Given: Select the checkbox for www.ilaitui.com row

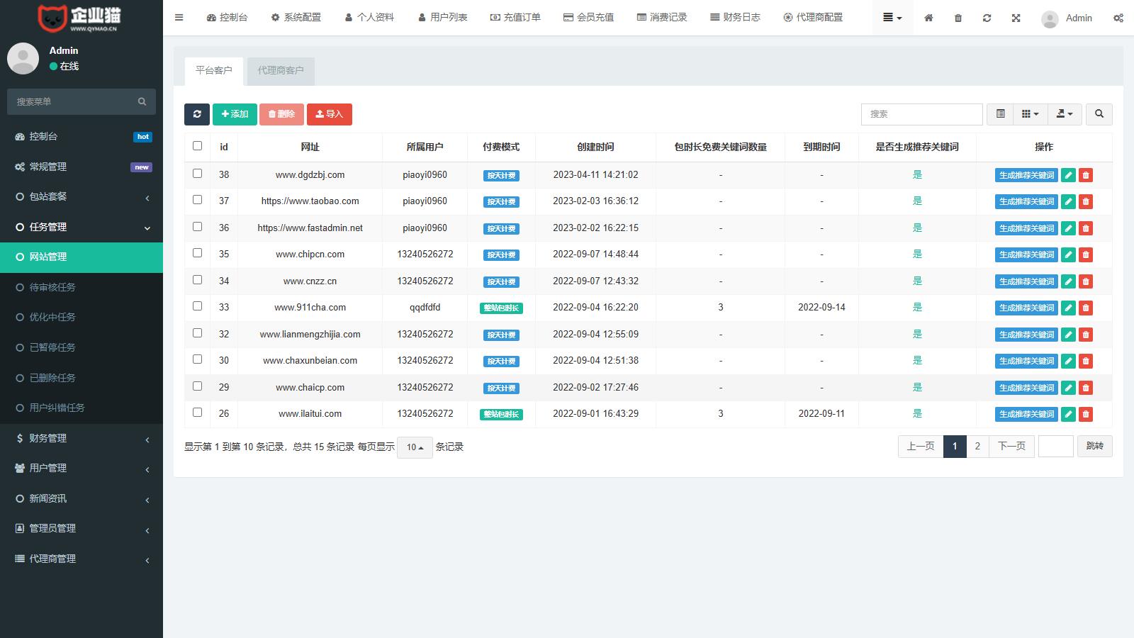Looking at the screenshot, I should (x=197, y=413).
